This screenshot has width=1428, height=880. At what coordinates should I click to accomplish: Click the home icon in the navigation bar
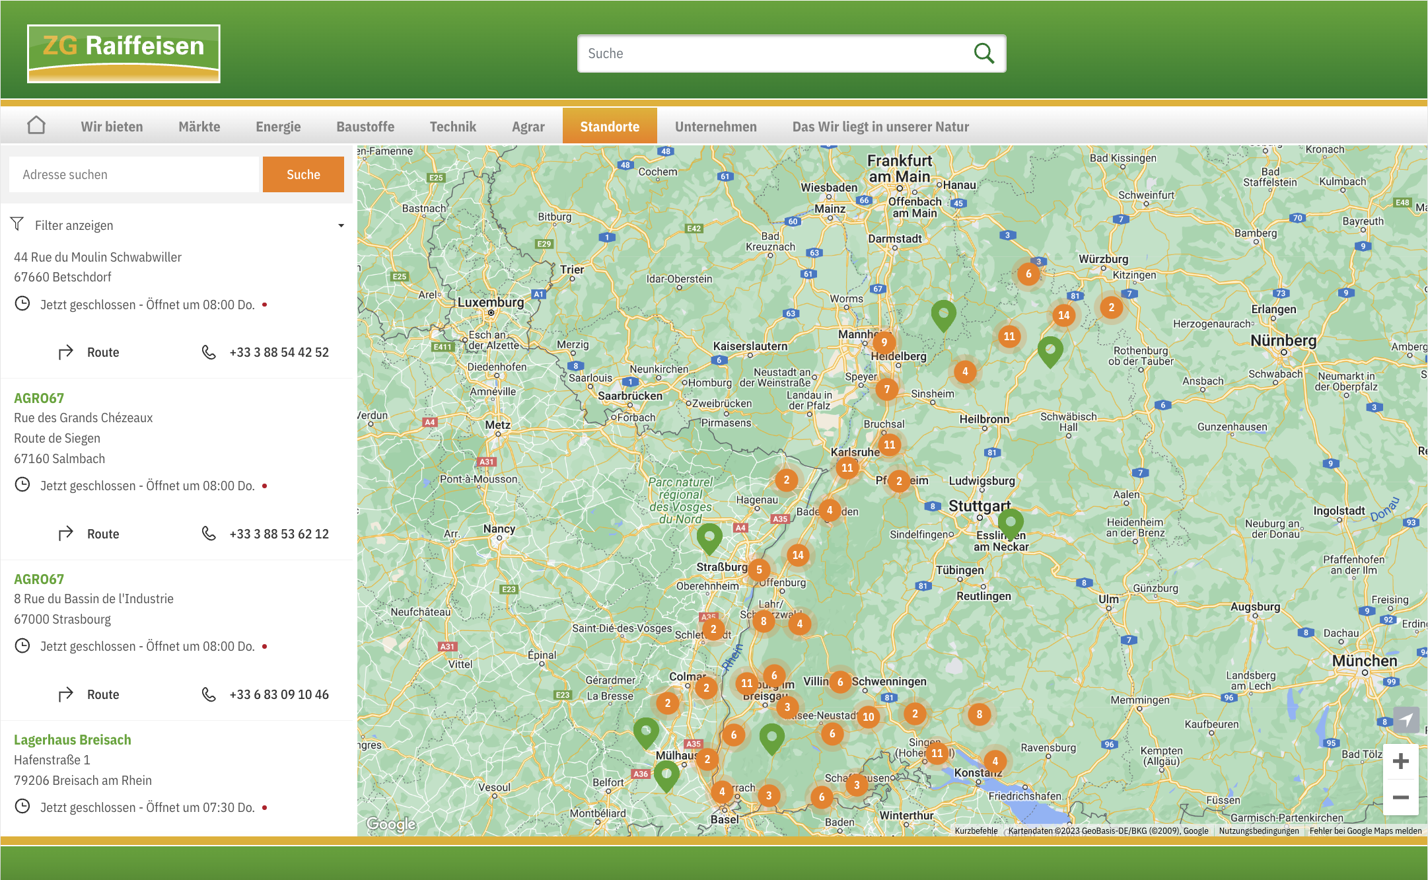coord(36,125)
